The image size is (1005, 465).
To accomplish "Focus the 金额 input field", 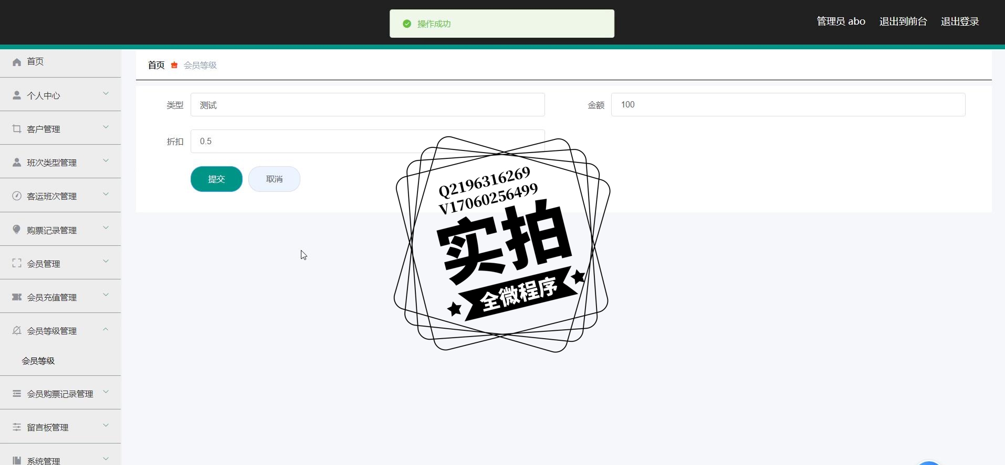I will coord(788,105).
